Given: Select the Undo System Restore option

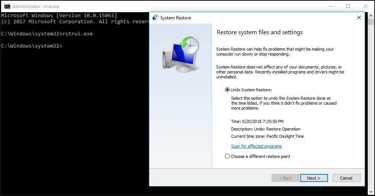Looking at the screenshot, I should (228, 90).
